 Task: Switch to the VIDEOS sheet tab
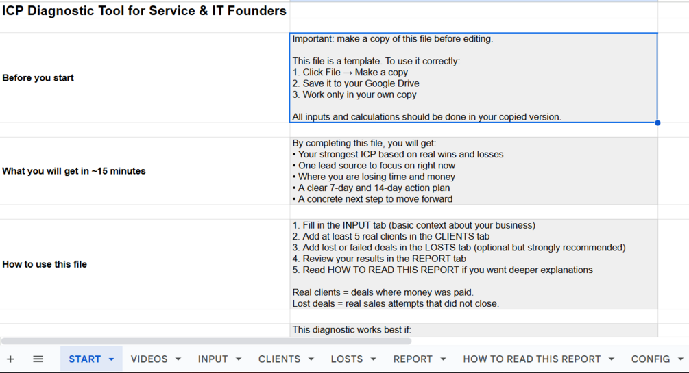(x=149, y=359)
